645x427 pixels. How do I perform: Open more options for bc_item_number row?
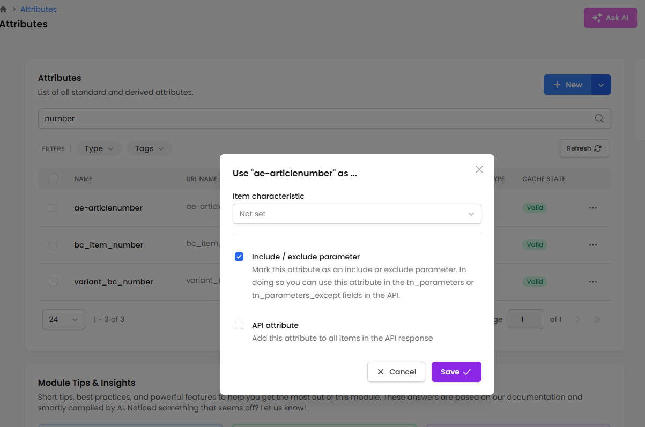pyautogui.click(x=593, y=245)
